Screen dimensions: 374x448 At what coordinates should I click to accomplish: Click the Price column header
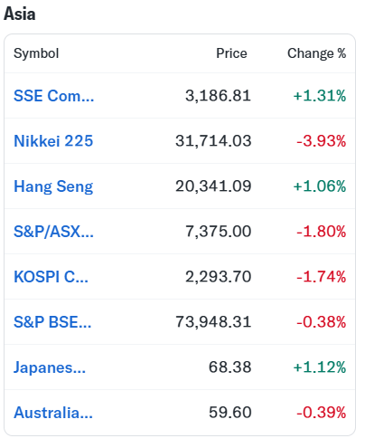tap(231, 53)
